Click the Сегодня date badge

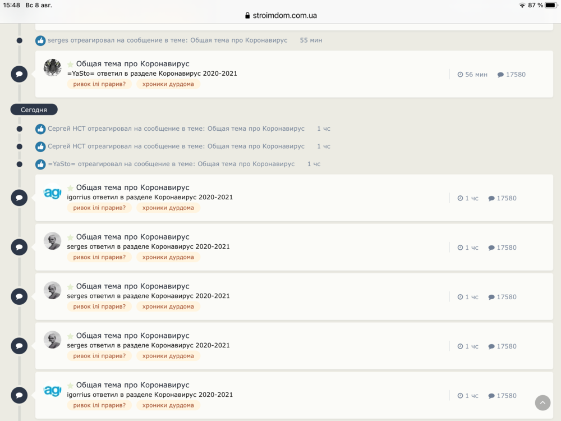point(34,109)
